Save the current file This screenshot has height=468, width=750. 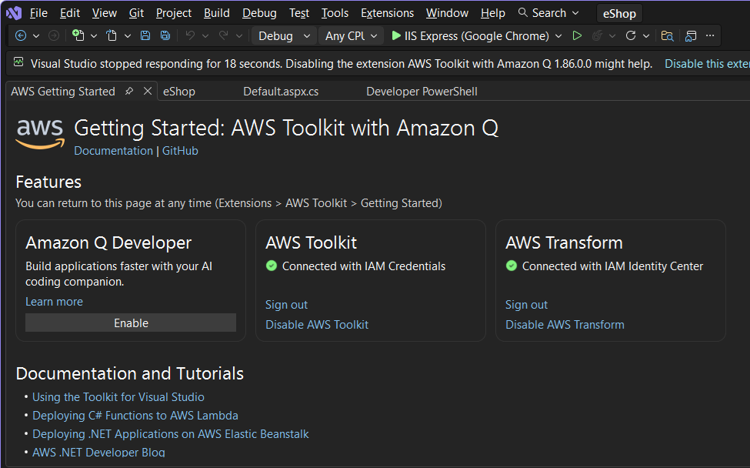[x=145, y=35]
